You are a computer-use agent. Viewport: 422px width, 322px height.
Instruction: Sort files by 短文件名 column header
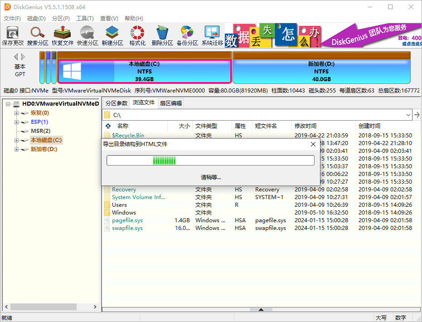point(266,126)
